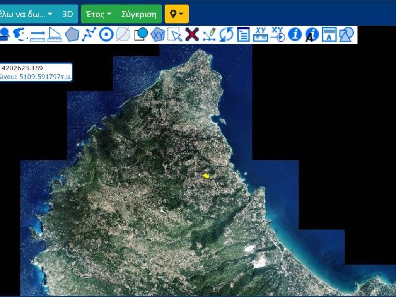Screen dimensions: 396x297
Task: Select the measure distance ruler tool
Action: (x=38, y=35)
